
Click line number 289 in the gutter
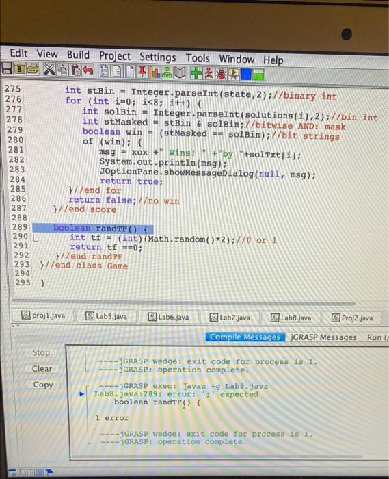[x=20, y=227]
